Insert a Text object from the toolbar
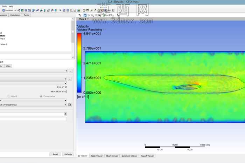 tap(37, 10)
